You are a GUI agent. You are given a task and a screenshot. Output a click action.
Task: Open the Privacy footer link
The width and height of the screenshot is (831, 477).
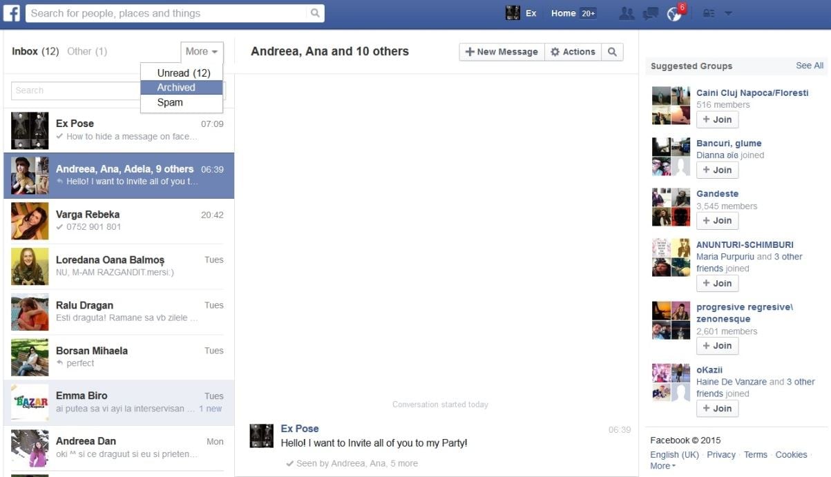pyautogui.click(x=721, y=455)
